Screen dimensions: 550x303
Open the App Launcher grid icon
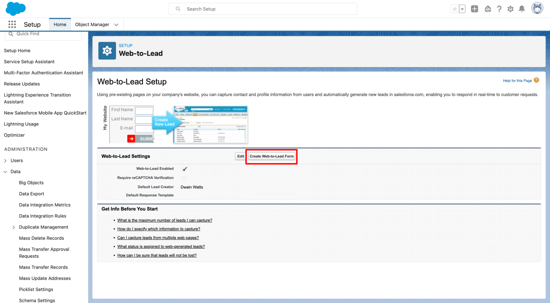(12, 24)
